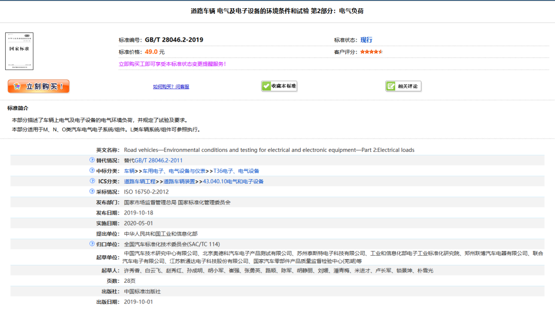Select 车用电子、电气设备与仪表 category link
This screenshot has height=309, width=555.
(x=172, y=171)
